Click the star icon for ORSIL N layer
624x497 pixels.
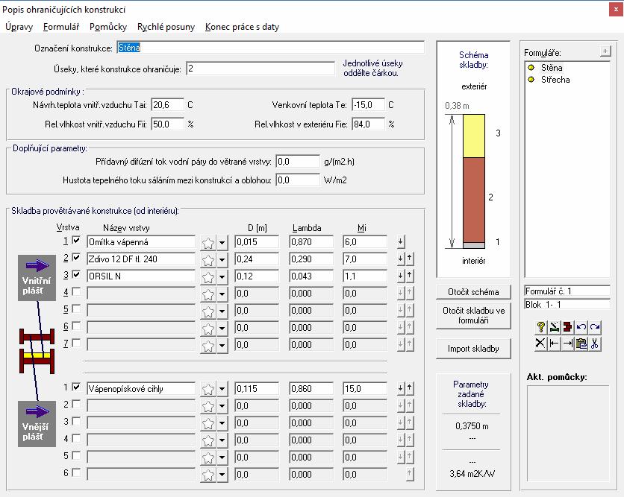click(x=208, y=277)
